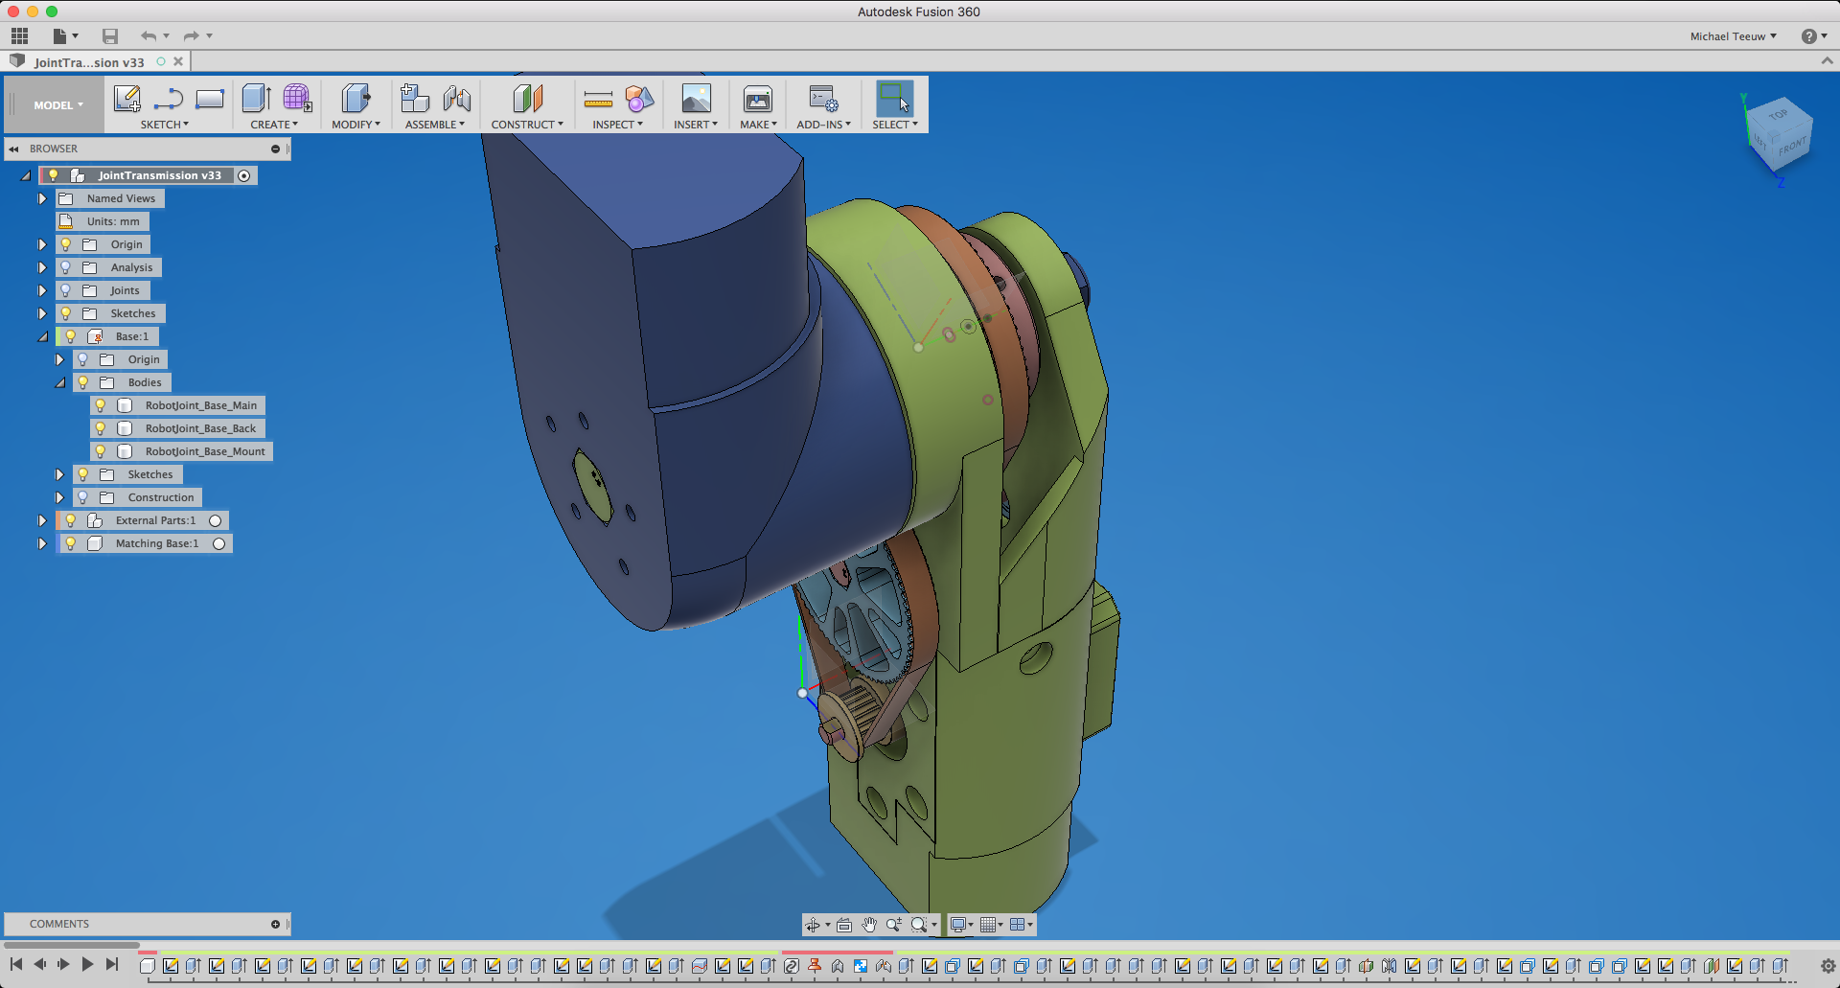Collapse the Bodies folder
1840x988 pixels.
[x=60, y=382]
